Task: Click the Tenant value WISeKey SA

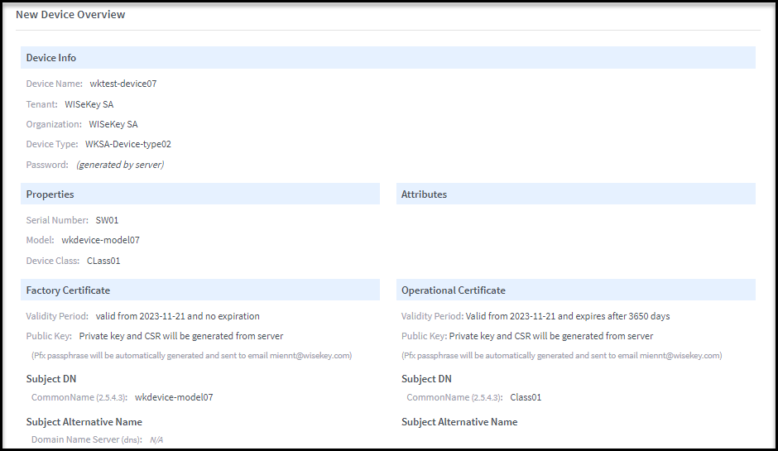Action: pyautogui.click(x=89, y=104)
